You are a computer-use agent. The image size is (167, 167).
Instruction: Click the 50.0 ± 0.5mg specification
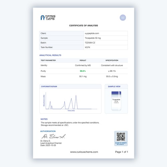tap(112, 76)
